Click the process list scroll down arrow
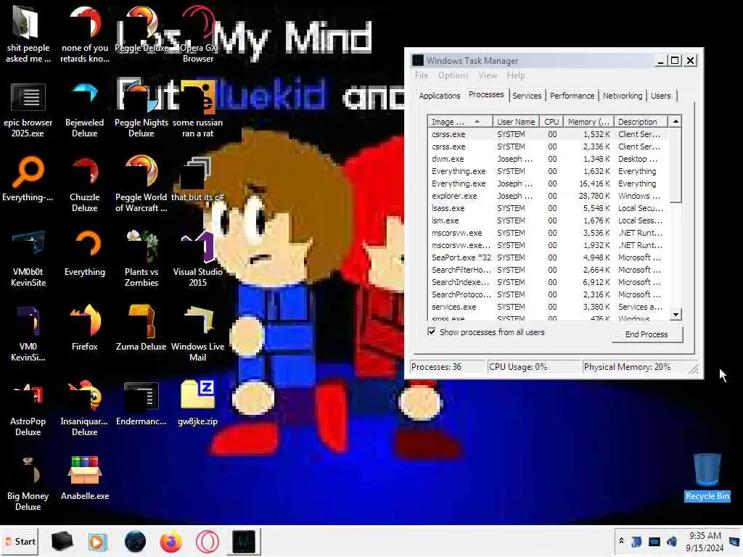This screenshot has height=557, width=743. click(x=676, y=314)
